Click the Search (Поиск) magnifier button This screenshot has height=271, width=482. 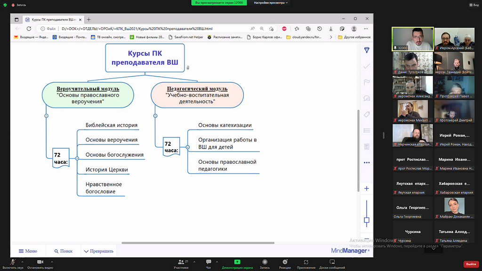click(x=63, y=251)
